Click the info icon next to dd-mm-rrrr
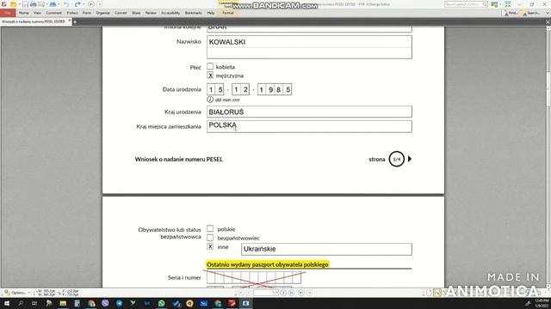Screen dimensions: 551x309 point(210,100)
